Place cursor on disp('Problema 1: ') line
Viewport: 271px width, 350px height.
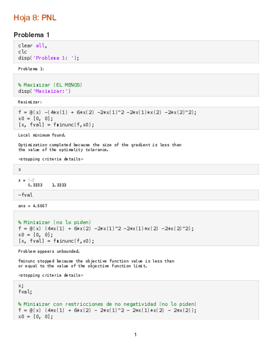pyautogui.click(x=48, y=58)
